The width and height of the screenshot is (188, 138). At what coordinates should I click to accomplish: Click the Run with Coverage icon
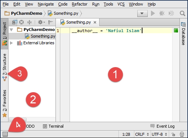(x=171, y=13)
